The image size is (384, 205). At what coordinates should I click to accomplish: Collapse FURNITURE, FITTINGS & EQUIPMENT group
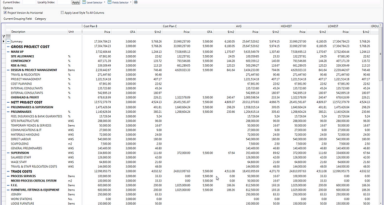click(8, 190)
